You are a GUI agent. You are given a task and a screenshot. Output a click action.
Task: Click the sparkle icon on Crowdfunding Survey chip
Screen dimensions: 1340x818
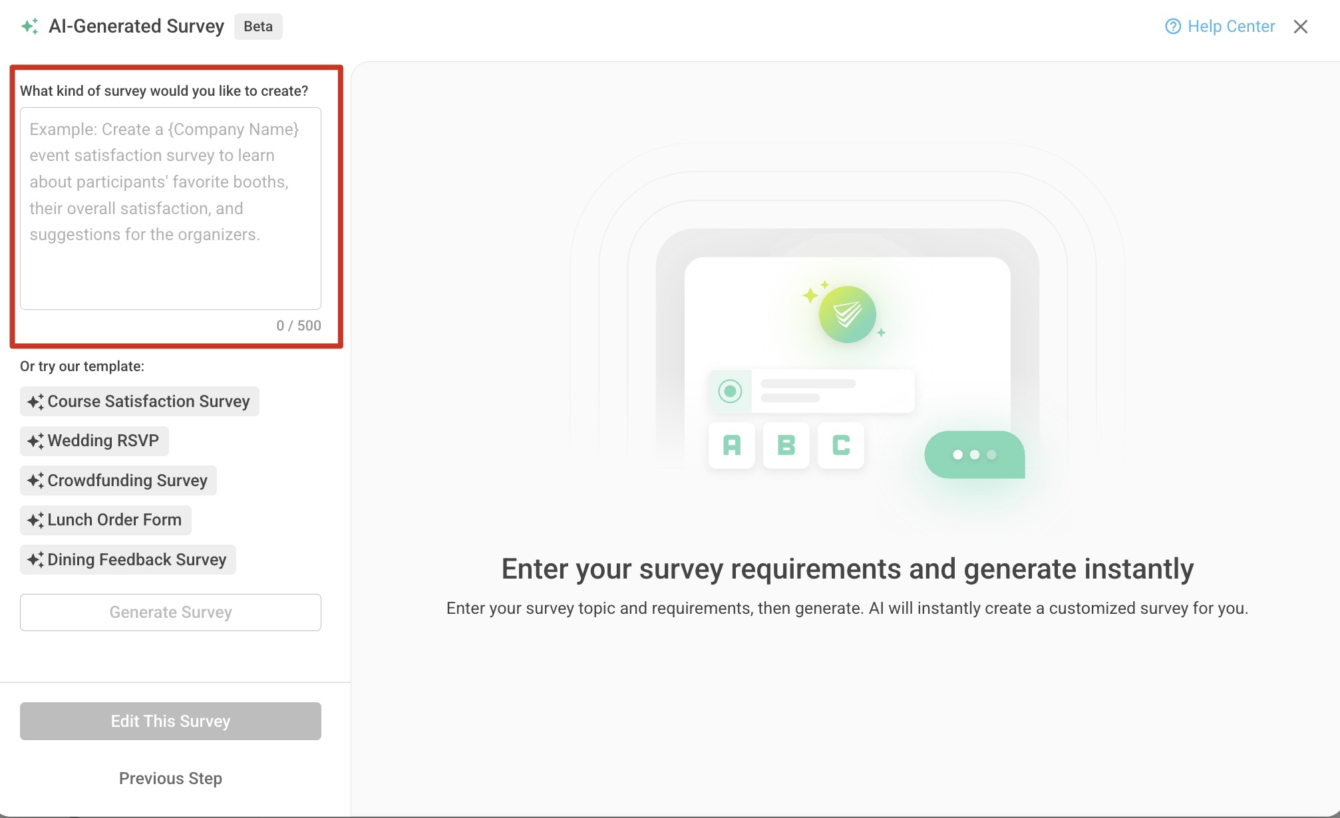(x=37, y=480)
